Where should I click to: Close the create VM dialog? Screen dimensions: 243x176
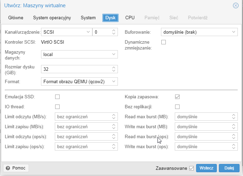[236, 5]
